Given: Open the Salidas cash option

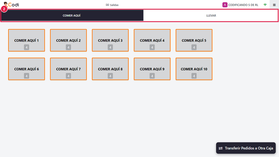Looking at the screenshot, I should pyautogui.click(x=112, y=5).
